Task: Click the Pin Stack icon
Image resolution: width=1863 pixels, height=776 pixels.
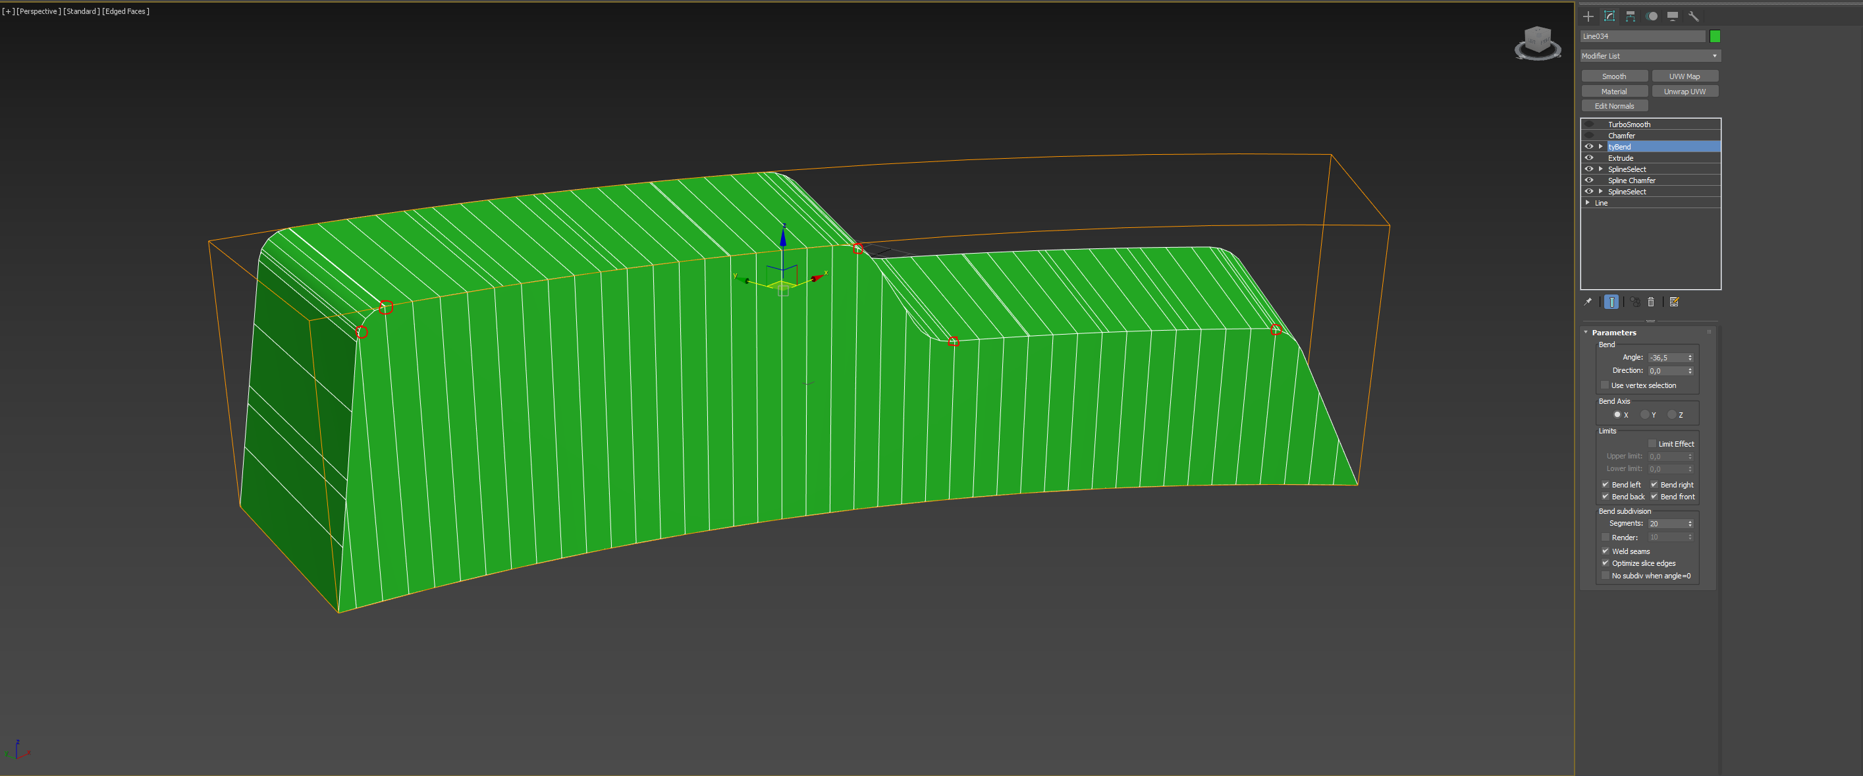Action: [1588, 302]
